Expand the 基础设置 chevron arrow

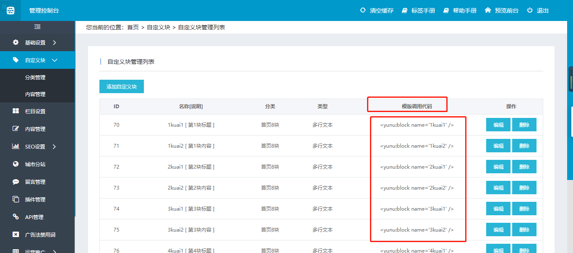[x=55, y=42]
